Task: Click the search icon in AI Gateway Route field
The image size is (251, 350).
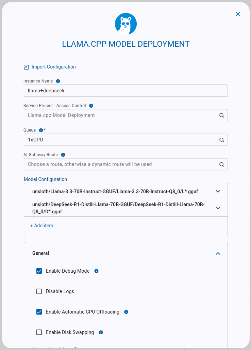Action: pos(222,164)
